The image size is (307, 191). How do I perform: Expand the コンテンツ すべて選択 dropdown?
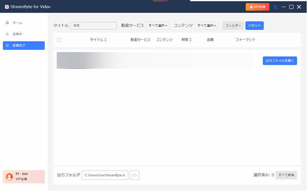tap(206, 26)
